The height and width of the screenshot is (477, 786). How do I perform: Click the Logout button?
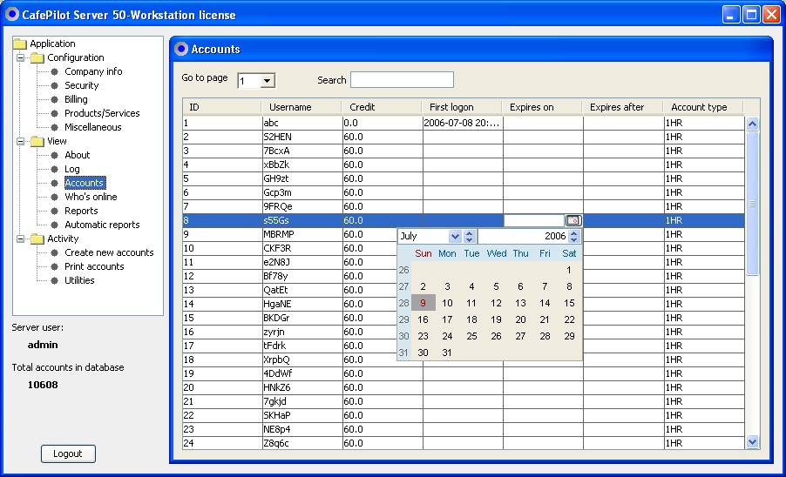pyautogui.click(x=68, y=454)
